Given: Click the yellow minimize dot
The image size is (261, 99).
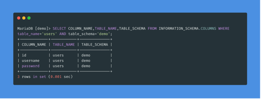Looking at the screenshot, I should coord(24,18).
